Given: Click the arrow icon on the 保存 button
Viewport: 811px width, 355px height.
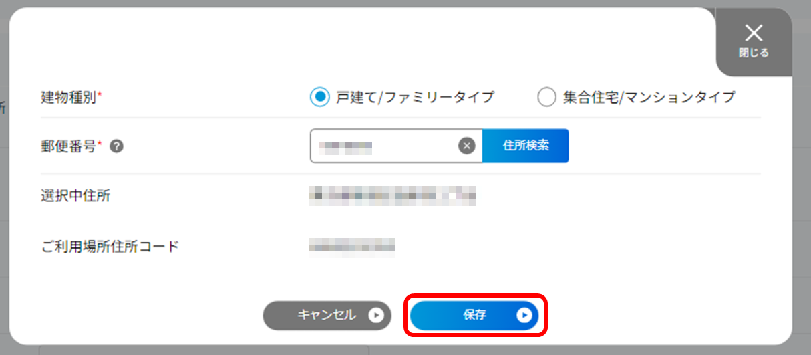Looking at the screenshot, I should click(524, 315).
